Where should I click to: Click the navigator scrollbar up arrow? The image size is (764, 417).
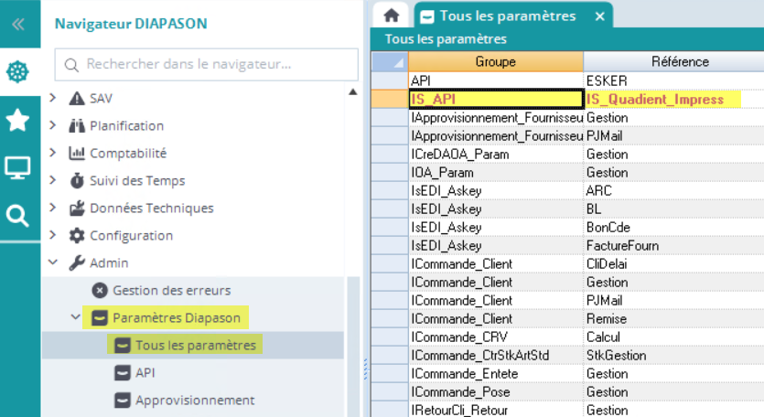(353, 92)
